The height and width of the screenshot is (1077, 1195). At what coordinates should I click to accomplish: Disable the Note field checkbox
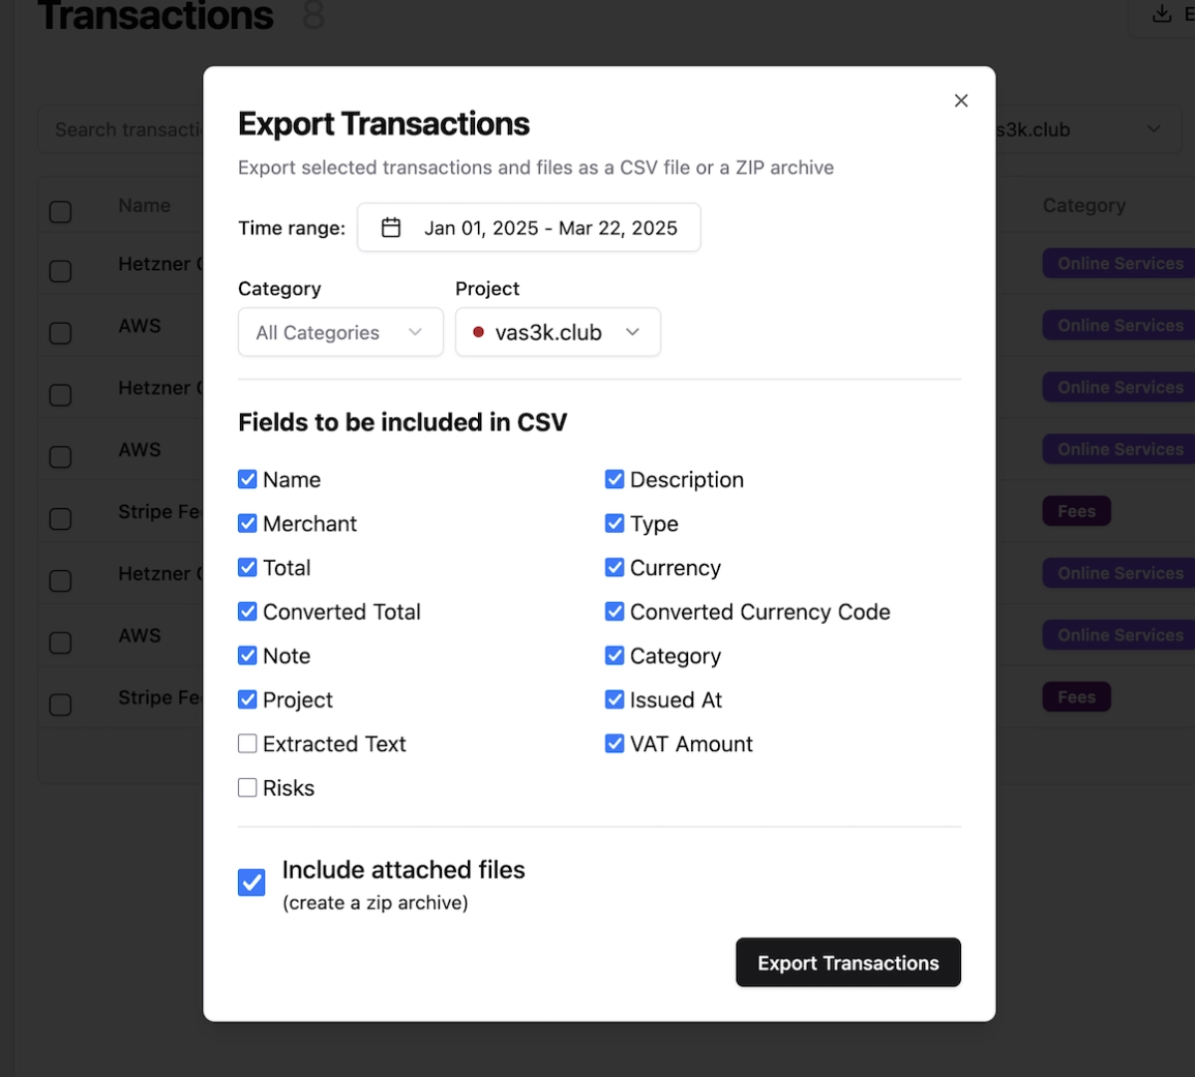(x=247, y=656)
